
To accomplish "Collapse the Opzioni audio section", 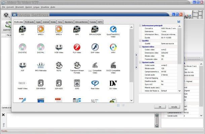I will click(x=140, y=62).
